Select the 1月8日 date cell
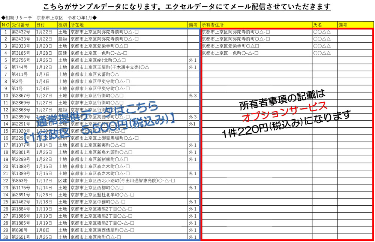This screenshot has width=375, height=242. click(x=46, y=230)
